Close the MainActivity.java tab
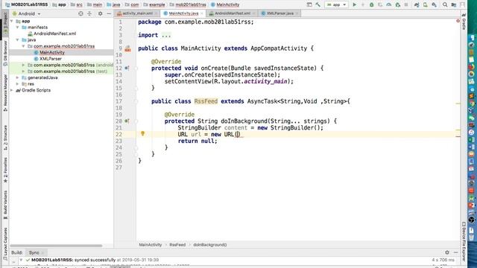Image resolution: width=477 pixels, height=268 pixels. click(x=202, y=13)
